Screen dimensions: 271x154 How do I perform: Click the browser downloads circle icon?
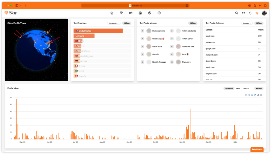click(x=250, y=5)
